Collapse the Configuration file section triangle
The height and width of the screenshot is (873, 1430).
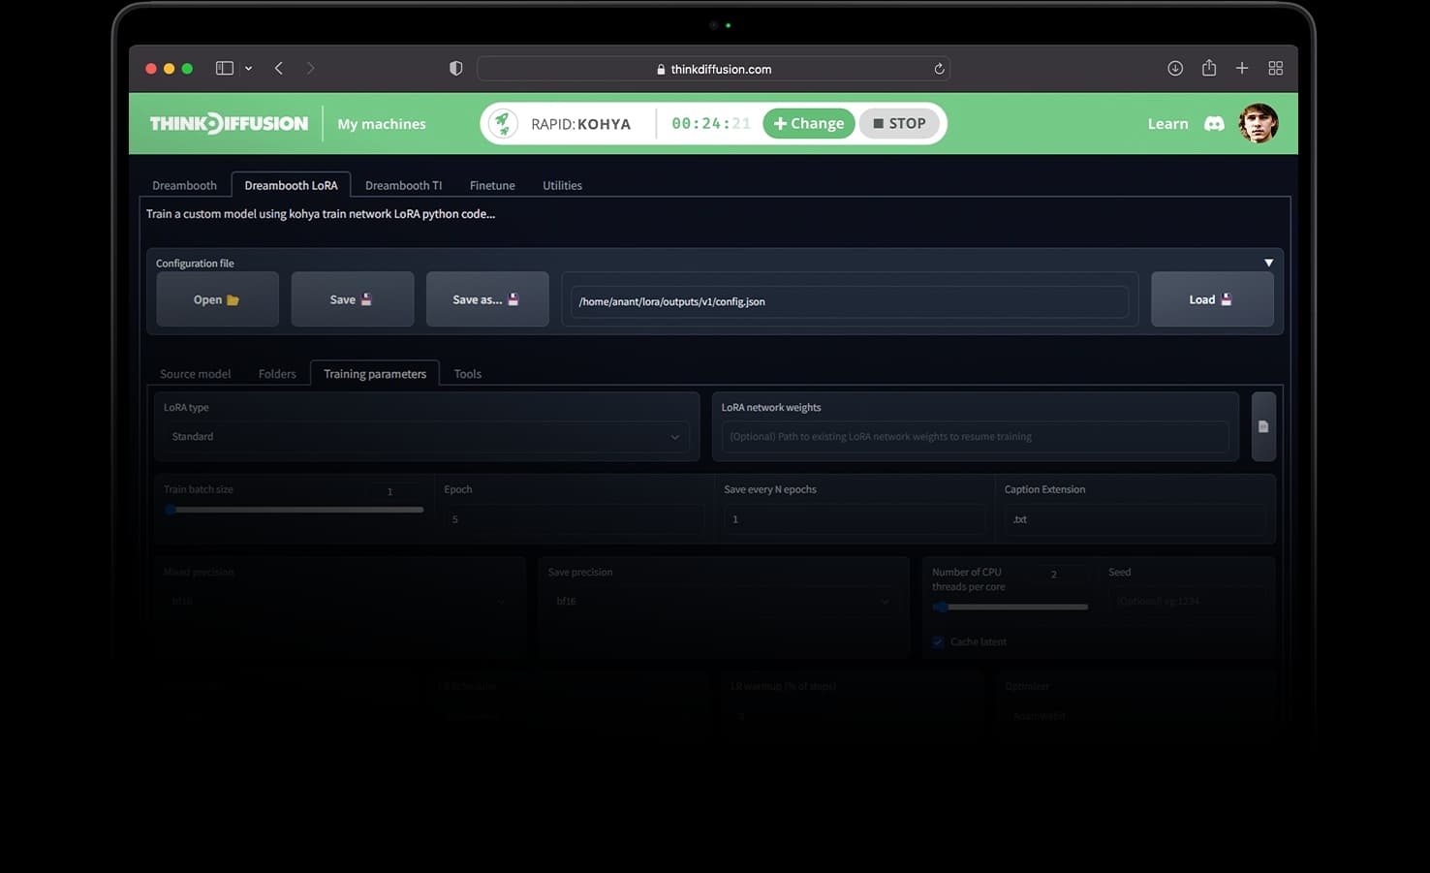(x=1268, y=263)
